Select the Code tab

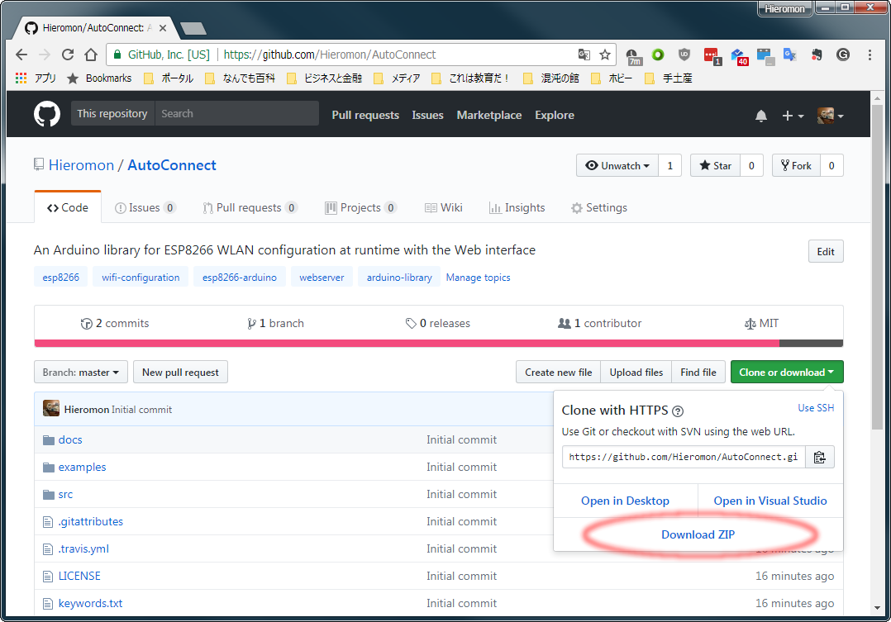(68, 208)
